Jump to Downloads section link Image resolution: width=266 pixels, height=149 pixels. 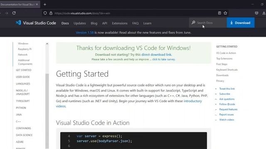pyautogui.click(x=222, y=75)
